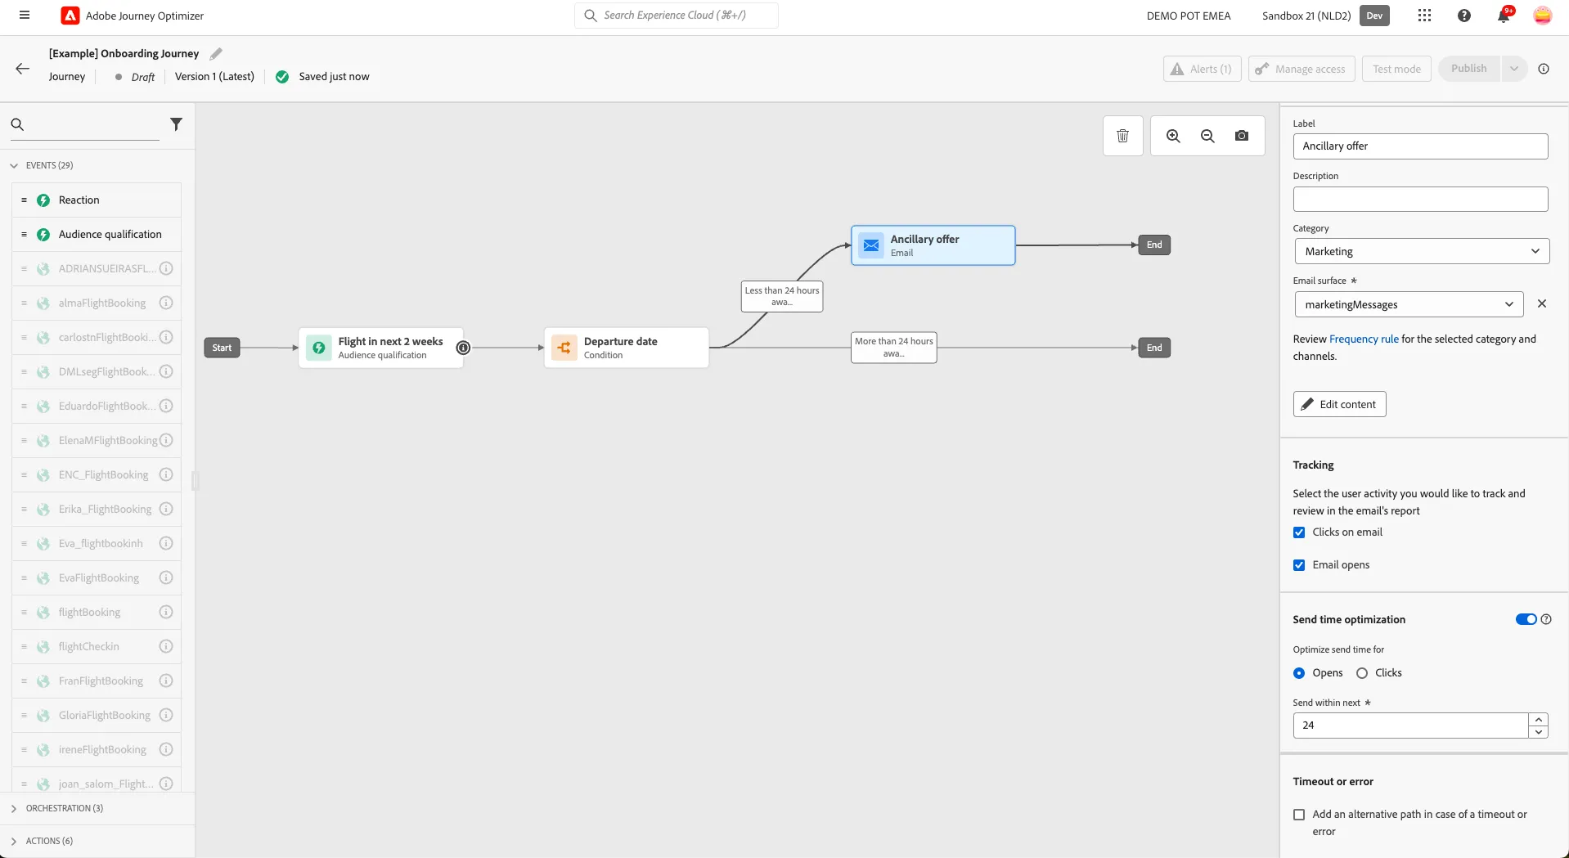Uncheck Clicks on email tracking
This screenshot has height=858, width=1569.
point(1299,532)
